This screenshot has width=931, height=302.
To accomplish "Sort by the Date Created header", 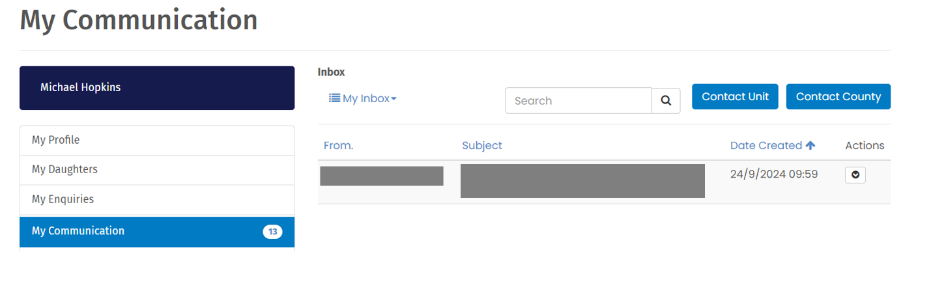I will pos(766,145).
